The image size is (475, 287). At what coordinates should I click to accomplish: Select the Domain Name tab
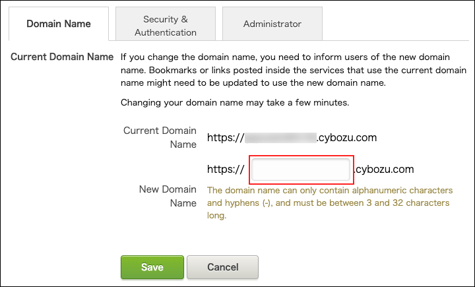(x=58, y=24)
